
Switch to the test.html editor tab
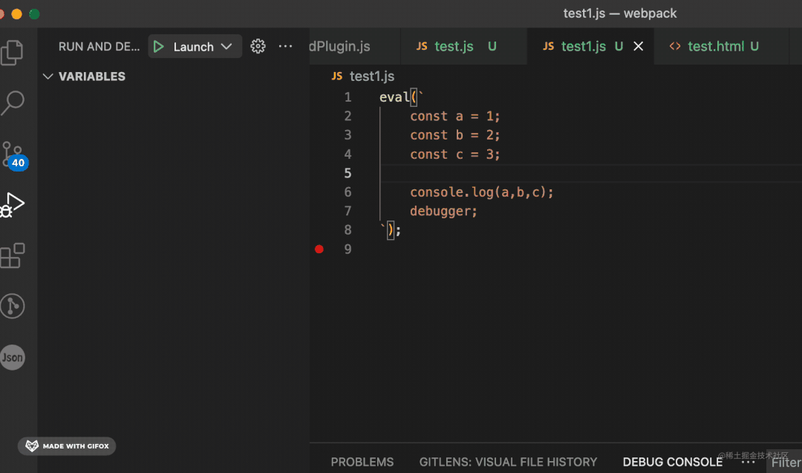pyautogui.click(x=721, y=47)
